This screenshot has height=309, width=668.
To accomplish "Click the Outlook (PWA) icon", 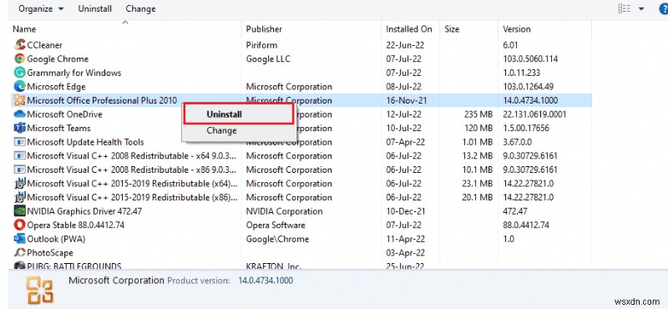I will [19, 239].
